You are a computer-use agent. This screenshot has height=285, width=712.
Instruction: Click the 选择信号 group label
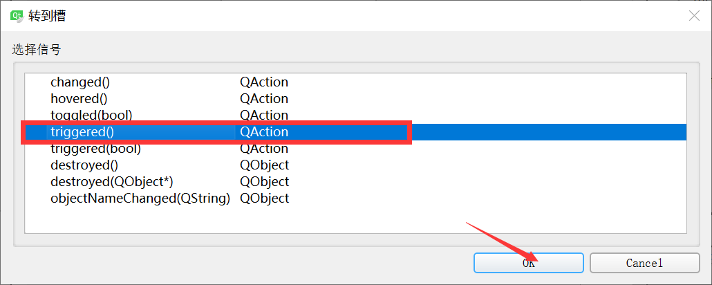click(37, 50)
